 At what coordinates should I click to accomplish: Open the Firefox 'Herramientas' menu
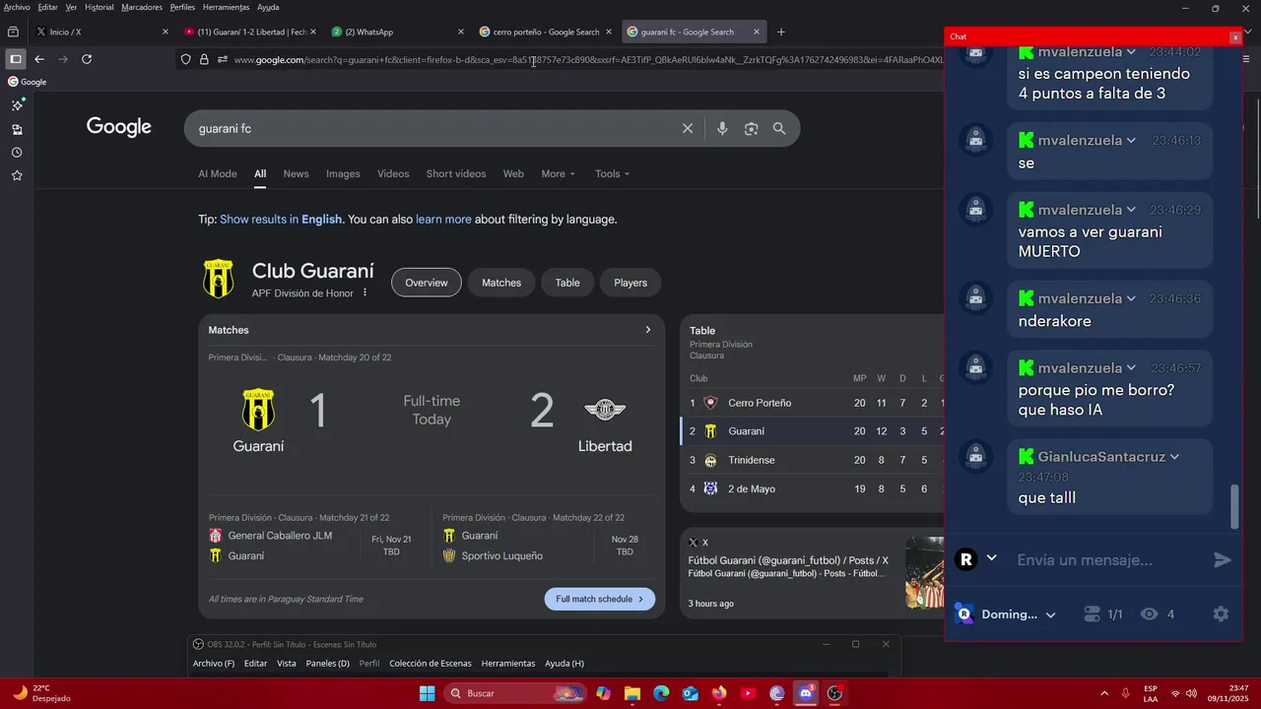(x=226, y=7)
